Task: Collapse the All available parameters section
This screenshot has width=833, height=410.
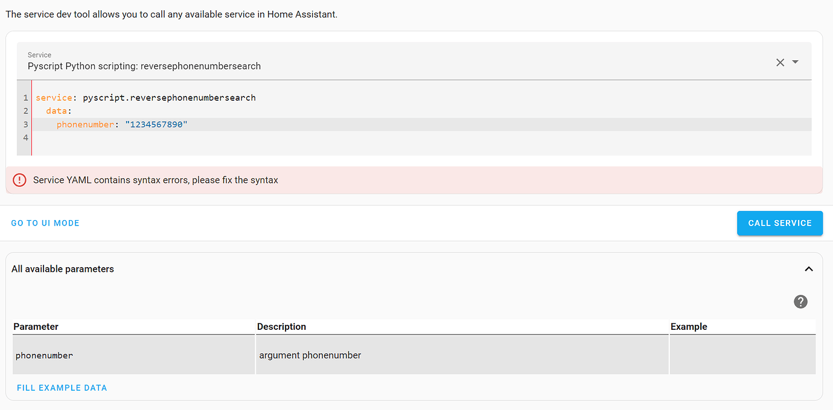Action: pyautogui.click(x=809, y=269)
